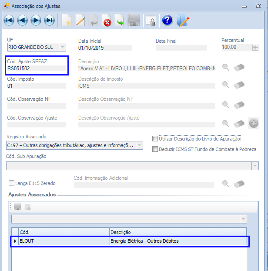Check Deduzir ICMS ST Fundo de Combate

[x=155, y=149]
